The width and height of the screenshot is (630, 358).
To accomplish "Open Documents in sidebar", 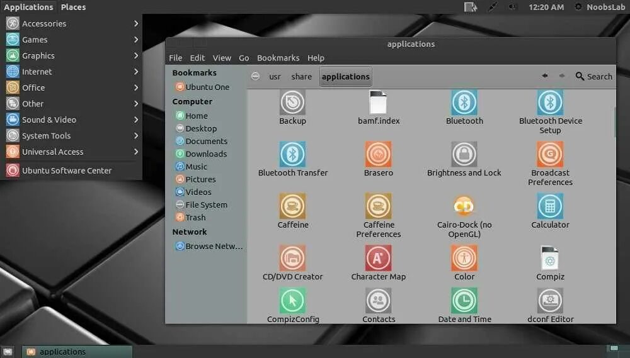I will tap(202, 142).
